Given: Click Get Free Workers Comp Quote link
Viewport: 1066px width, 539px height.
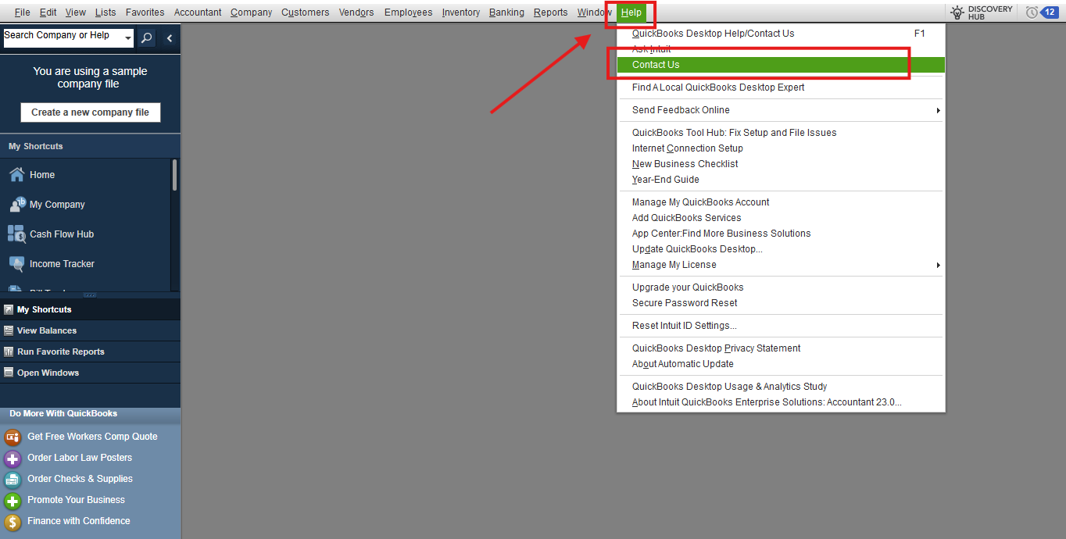Looking at the screenshot, I should coord(92,437).
